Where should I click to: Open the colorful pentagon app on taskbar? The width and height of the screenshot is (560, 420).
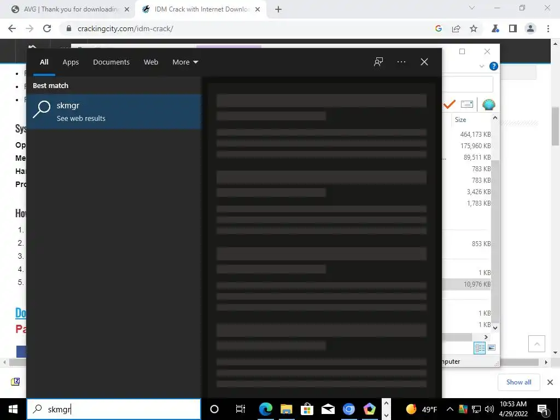(x=369, y=409)
